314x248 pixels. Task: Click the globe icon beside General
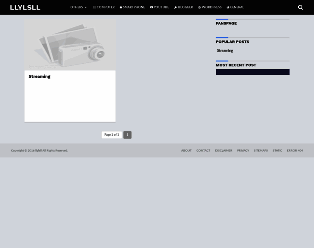[228, 7]
